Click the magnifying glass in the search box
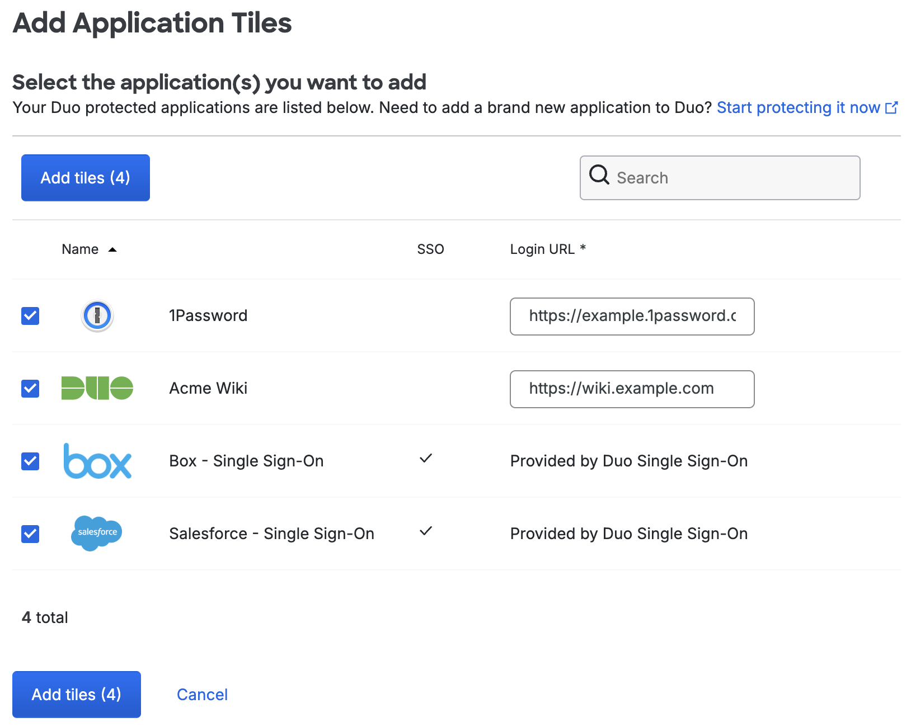The image size is (911, 727). [599, 176]
